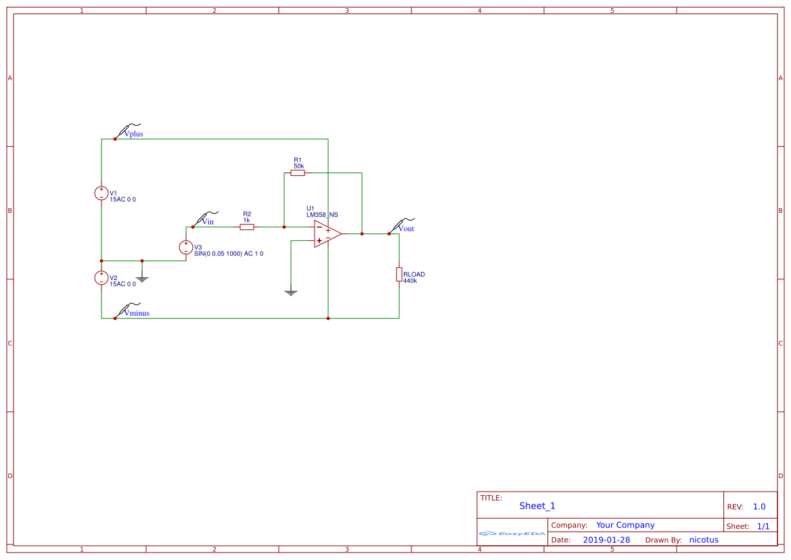This screenshot has height=560, width=791.
Task: Select the sine source V3 symbol
Action: (185, 248)
